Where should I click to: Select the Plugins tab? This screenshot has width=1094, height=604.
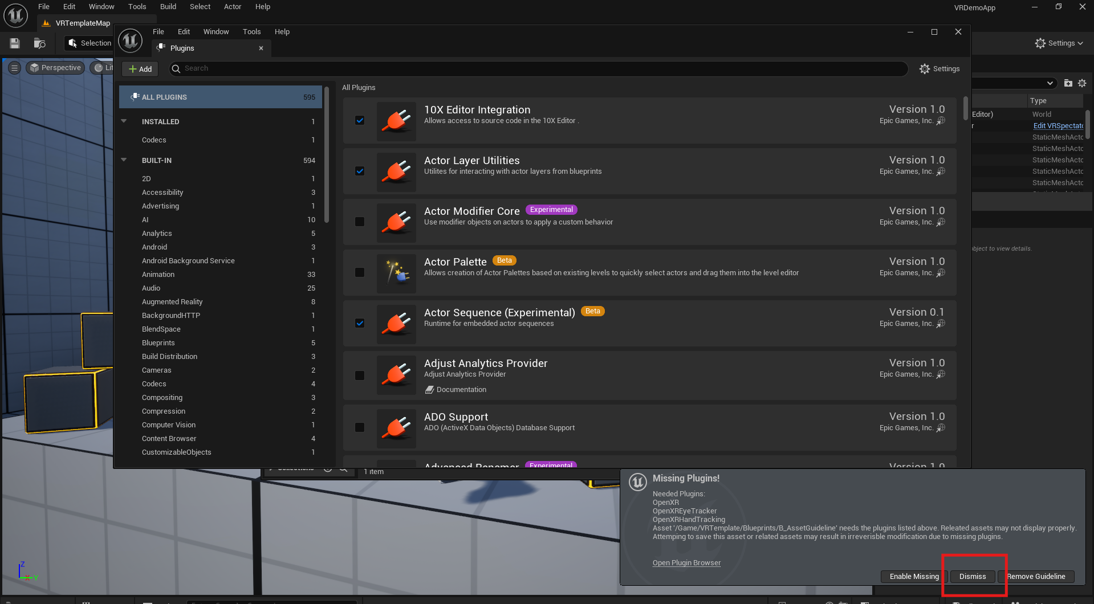click(182, 48)
